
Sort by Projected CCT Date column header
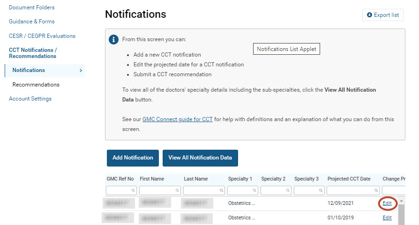coord(349,179)
